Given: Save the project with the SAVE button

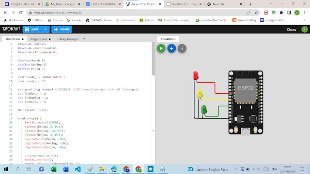Looking at the screenshot, I should [x=32, y=29].
